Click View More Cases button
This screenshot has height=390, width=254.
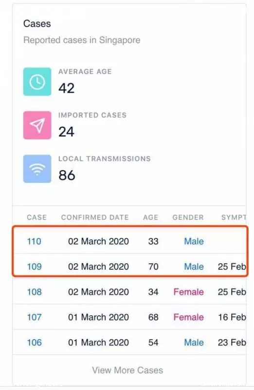click(127, 370)
